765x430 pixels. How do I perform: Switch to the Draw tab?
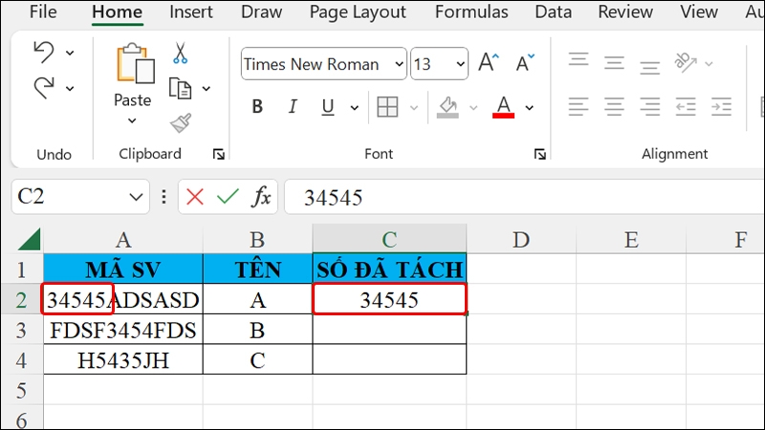[x=261, y=11]
